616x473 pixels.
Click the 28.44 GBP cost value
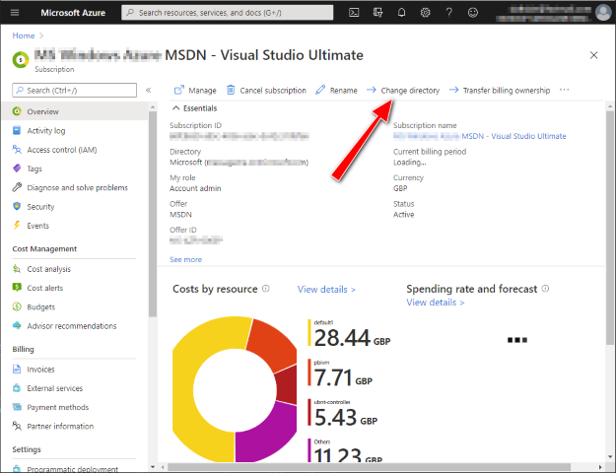[352, 338]
